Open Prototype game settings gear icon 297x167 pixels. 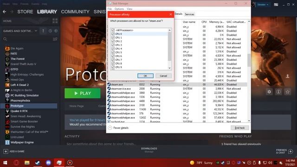[269, 92]
